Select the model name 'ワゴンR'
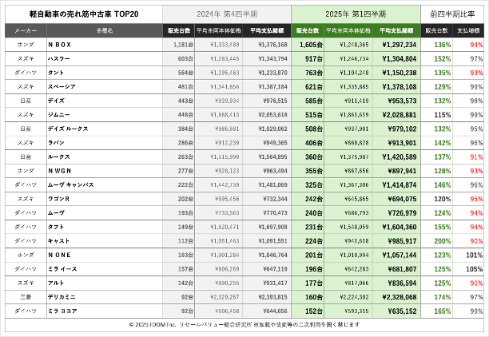Screen dimensions: 489x337 tap(58, 199)
